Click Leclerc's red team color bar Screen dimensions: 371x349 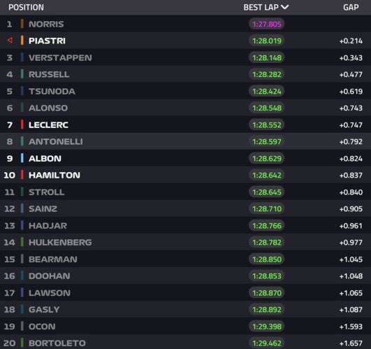[22, 124]
